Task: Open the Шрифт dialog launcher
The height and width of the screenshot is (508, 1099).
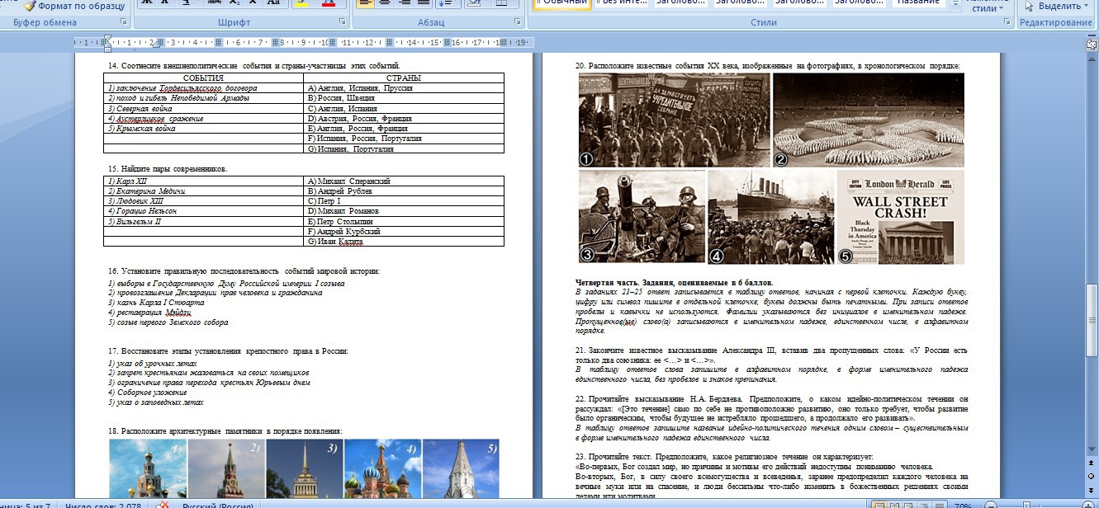Action: [344, 22]
